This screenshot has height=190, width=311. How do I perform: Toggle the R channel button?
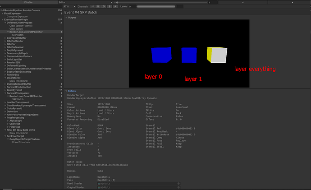pos(98,7)
